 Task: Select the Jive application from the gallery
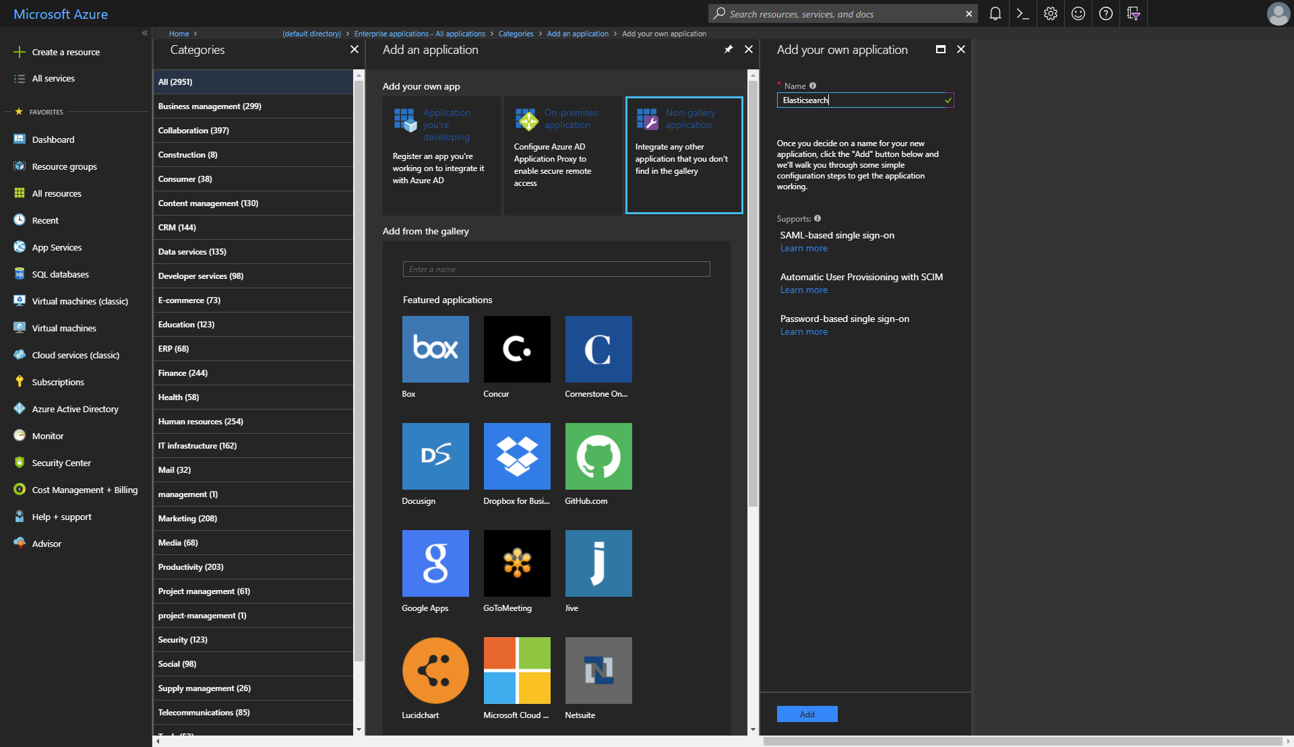tap(598, 563)
